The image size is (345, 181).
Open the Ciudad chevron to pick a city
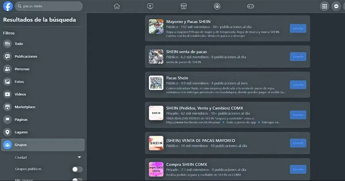point(79,157)
